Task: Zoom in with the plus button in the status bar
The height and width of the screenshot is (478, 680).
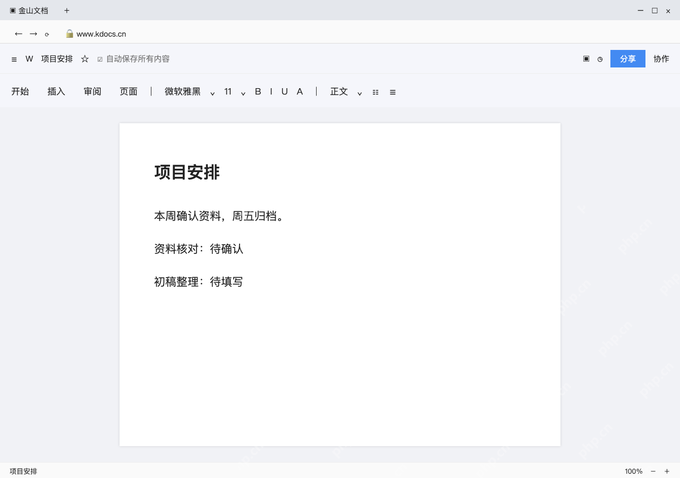Action: pos(667,471)
